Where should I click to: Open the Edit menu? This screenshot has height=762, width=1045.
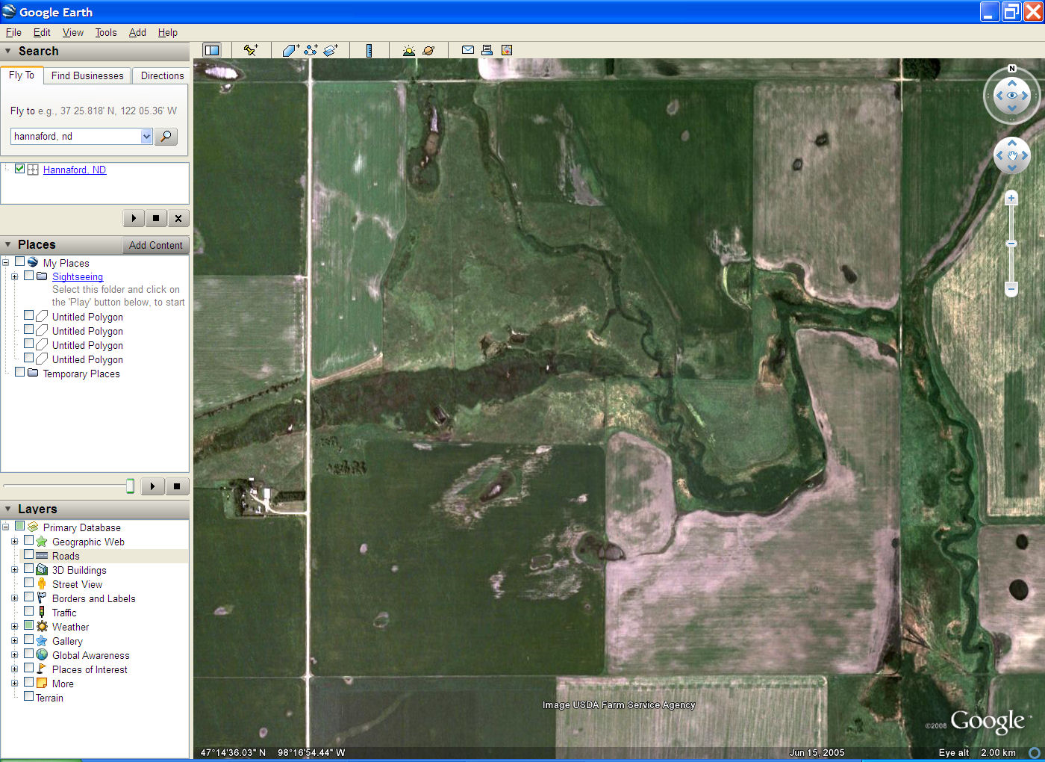click(x=42, y=33)
